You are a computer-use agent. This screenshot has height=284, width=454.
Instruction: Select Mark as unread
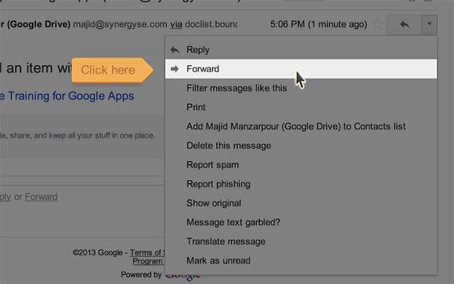point(301,261)
